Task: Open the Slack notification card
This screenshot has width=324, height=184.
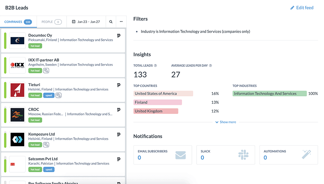Action: 226,155
